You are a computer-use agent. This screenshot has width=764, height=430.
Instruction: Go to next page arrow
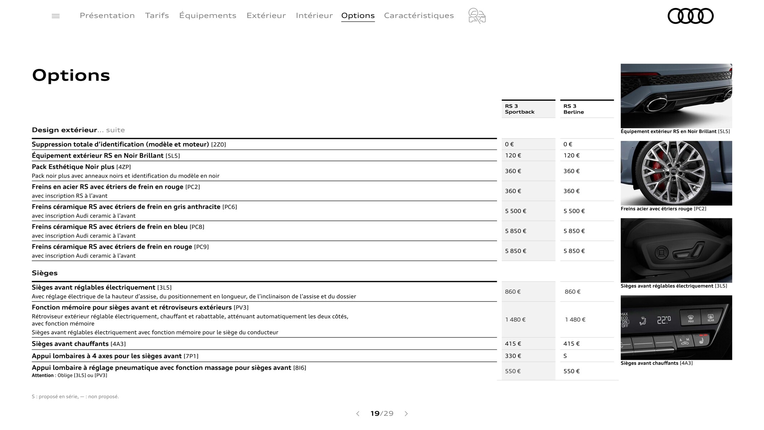(406, 414)
